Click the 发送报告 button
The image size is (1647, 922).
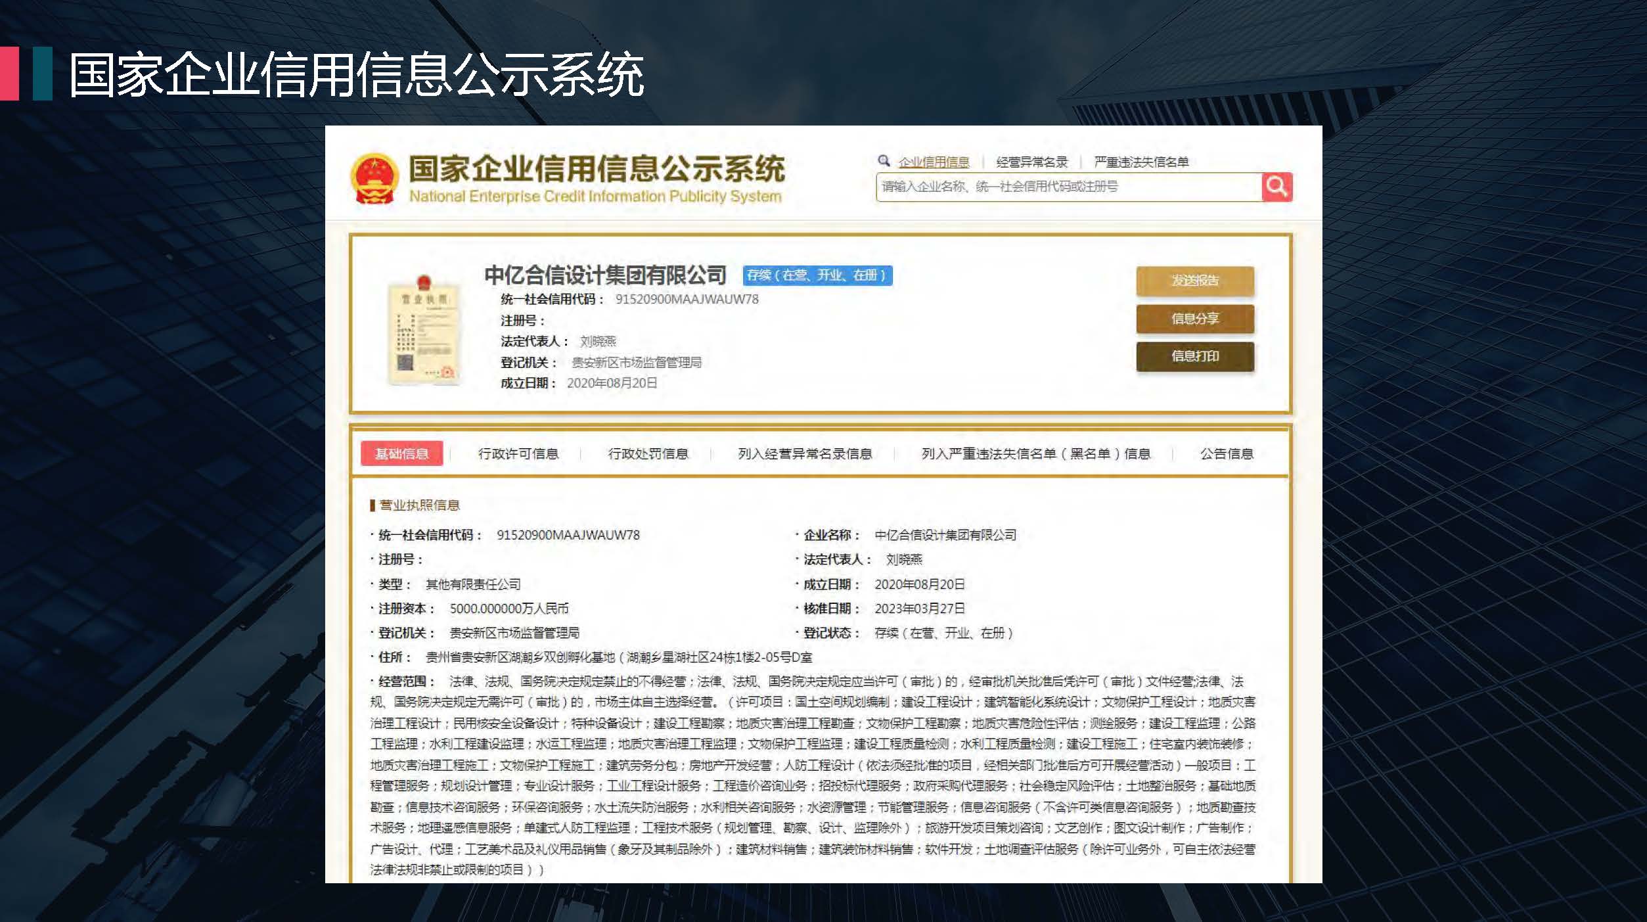click(1195, 281)
